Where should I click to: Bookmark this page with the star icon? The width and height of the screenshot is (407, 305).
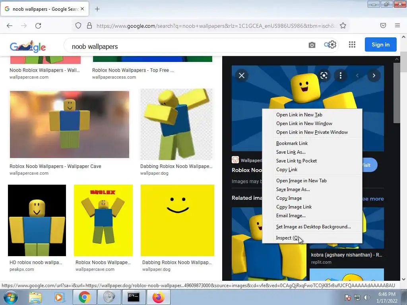(x=343, y=25)
